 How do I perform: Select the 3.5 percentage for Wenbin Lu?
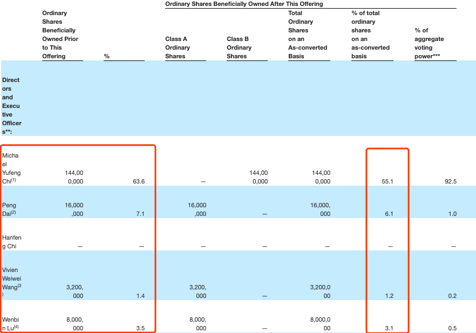click(140, 328)
